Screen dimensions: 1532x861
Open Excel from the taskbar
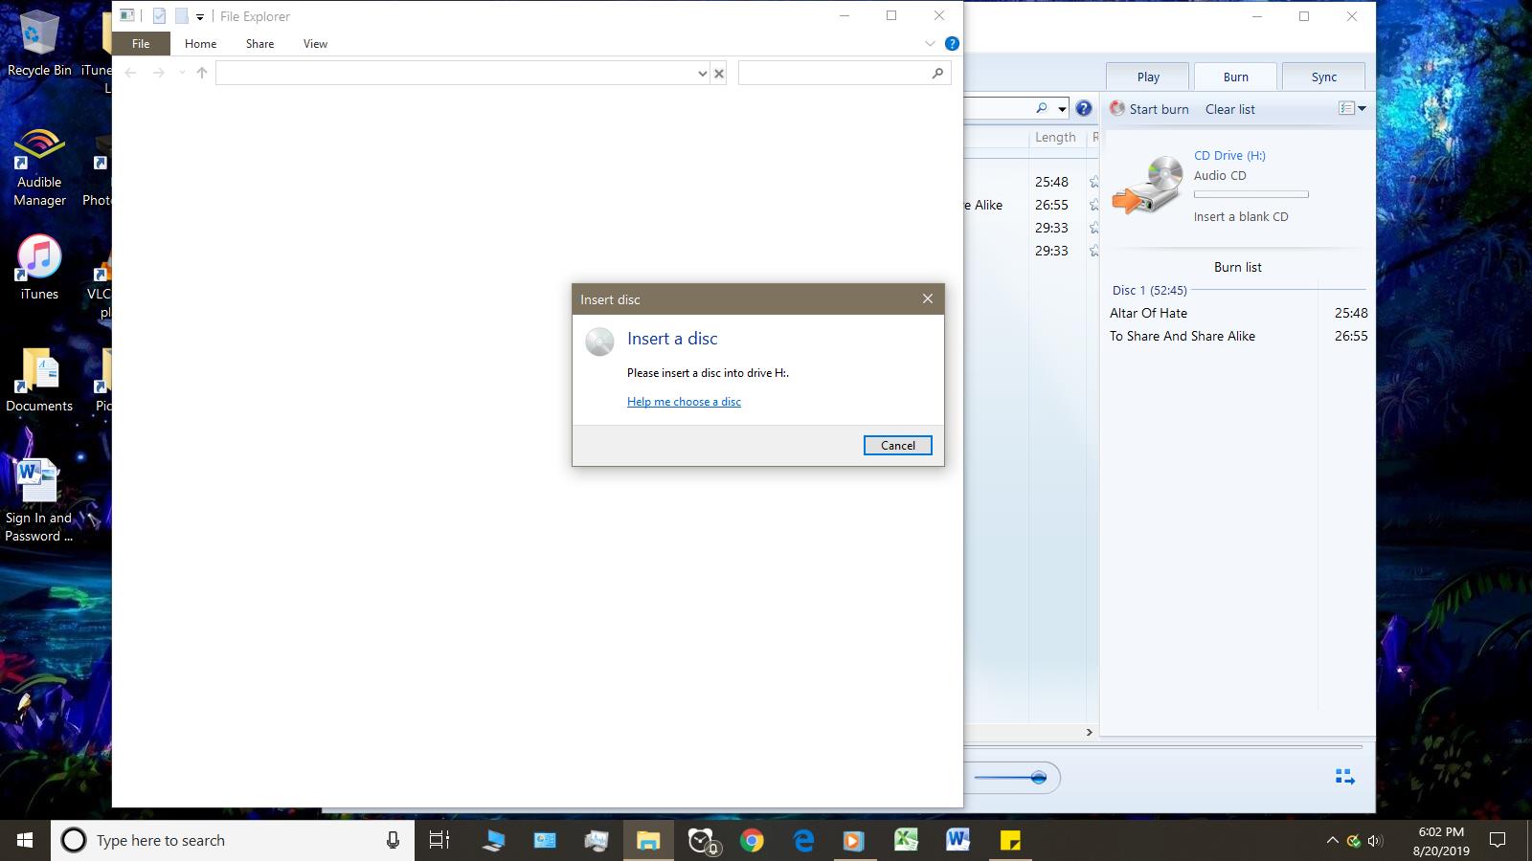[906, 840]
